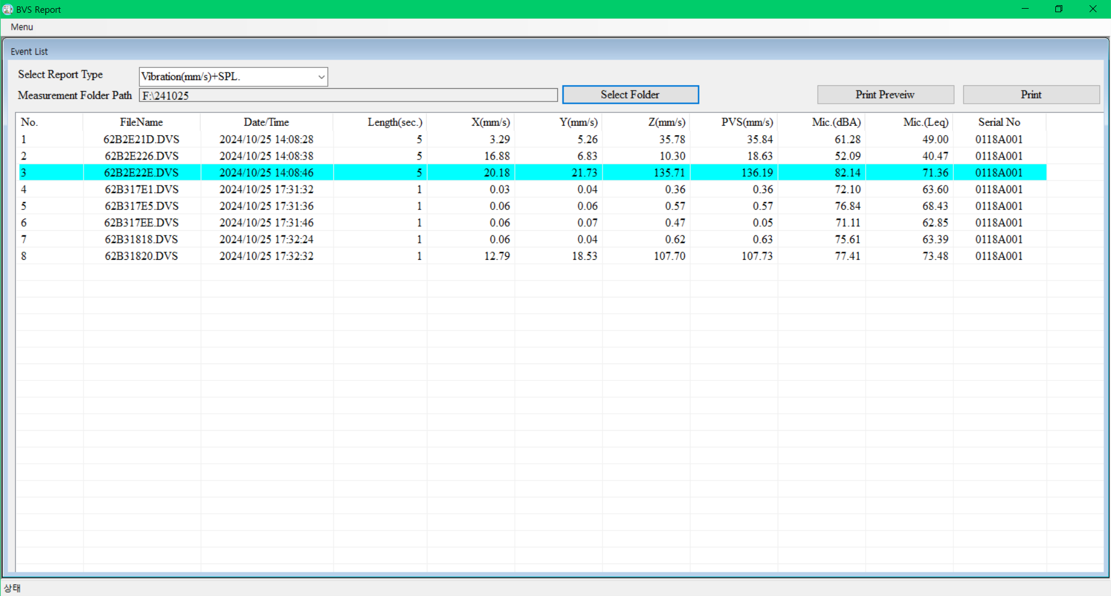The height and width of the screenshot is (596, 1111).
Task: Click the Mic.(dBA) column header
Action: coord(836,122)
